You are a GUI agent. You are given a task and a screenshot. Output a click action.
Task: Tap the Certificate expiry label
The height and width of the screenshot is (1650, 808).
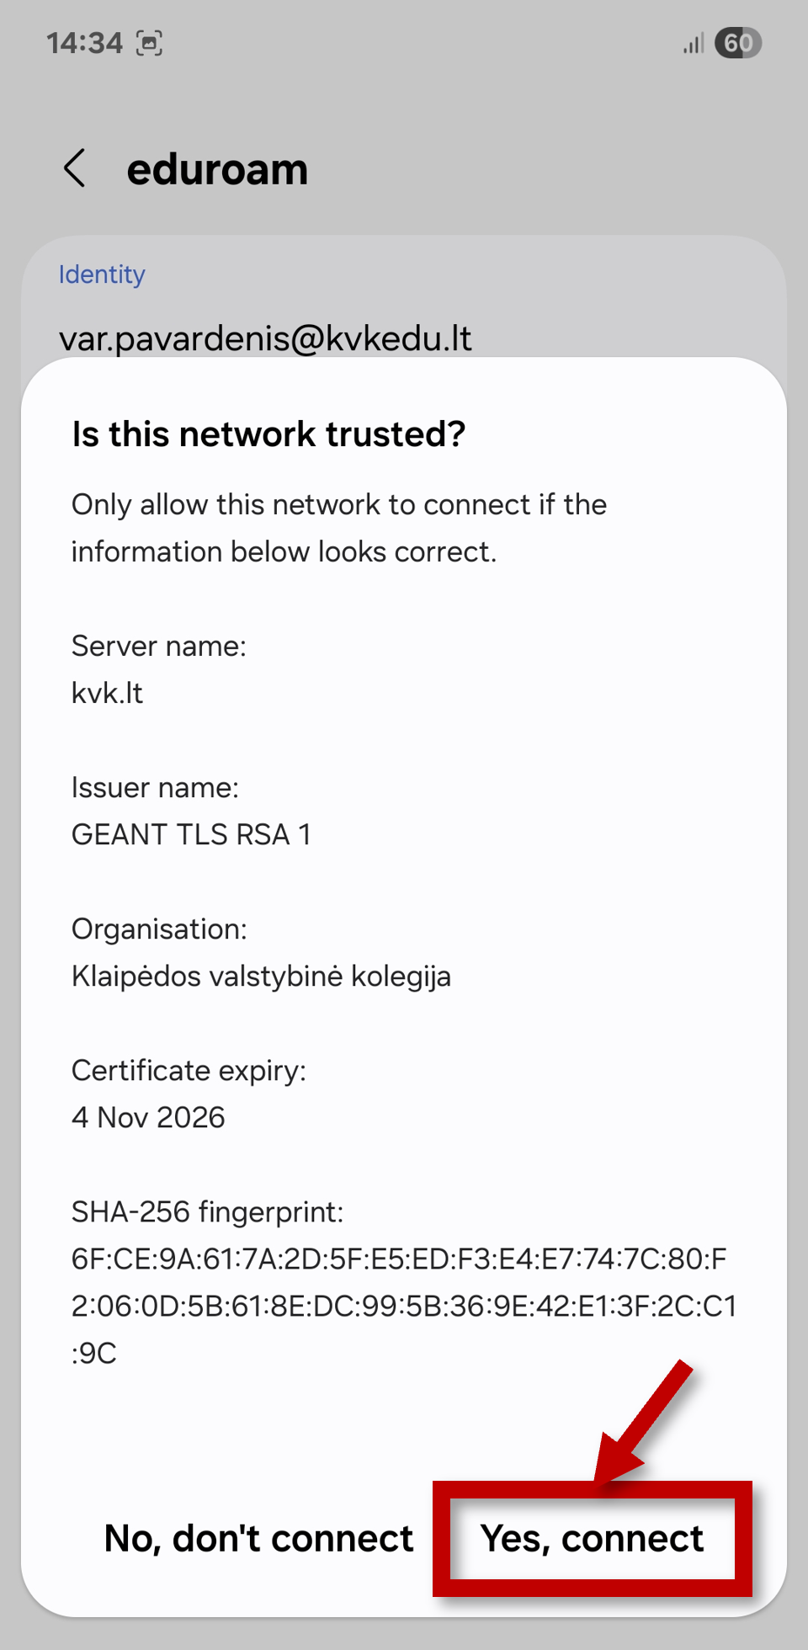(x=189, y=1071)
